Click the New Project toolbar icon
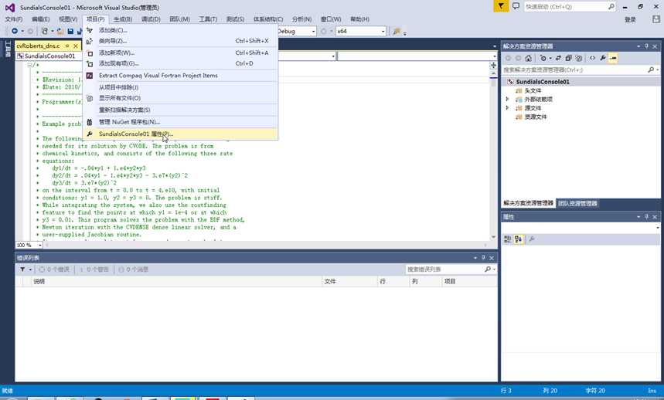This screenshot has width=664, height=400. 45,32
